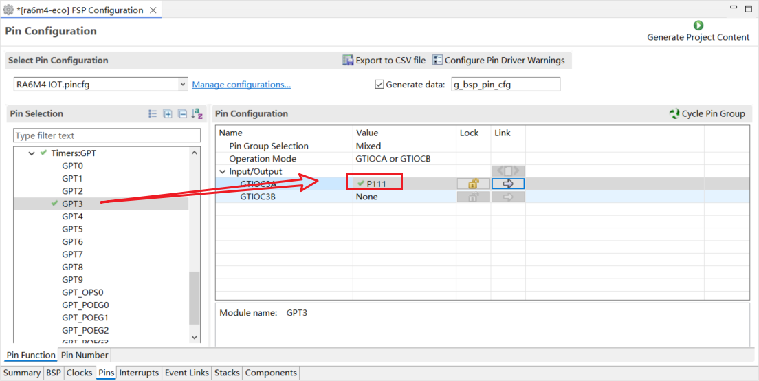Select GPT0 in the tree
This screenshot has width=759, height=381.
(x=72, y=166)
